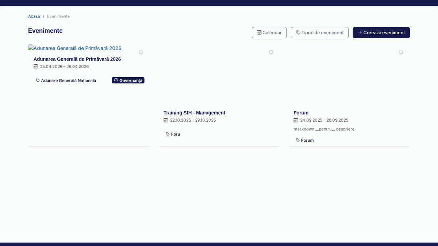Click calendar icon beside 25.04.2026 date

[36, 67]
